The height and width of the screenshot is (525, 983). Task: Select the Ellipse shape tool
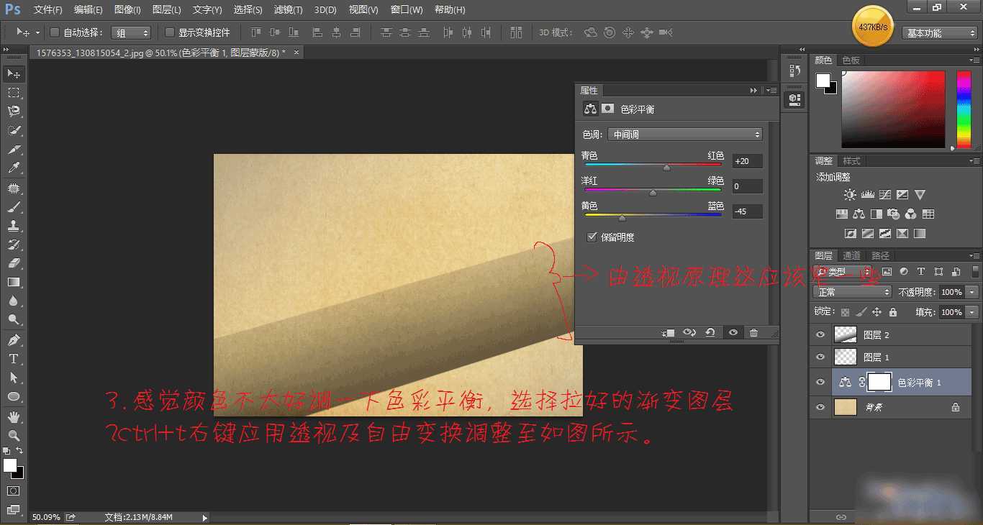[x=14, y=396]
